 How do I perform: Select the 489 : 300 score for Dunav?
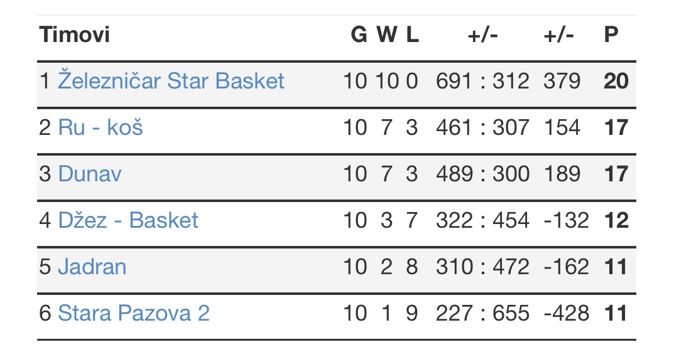coord(482,174)
